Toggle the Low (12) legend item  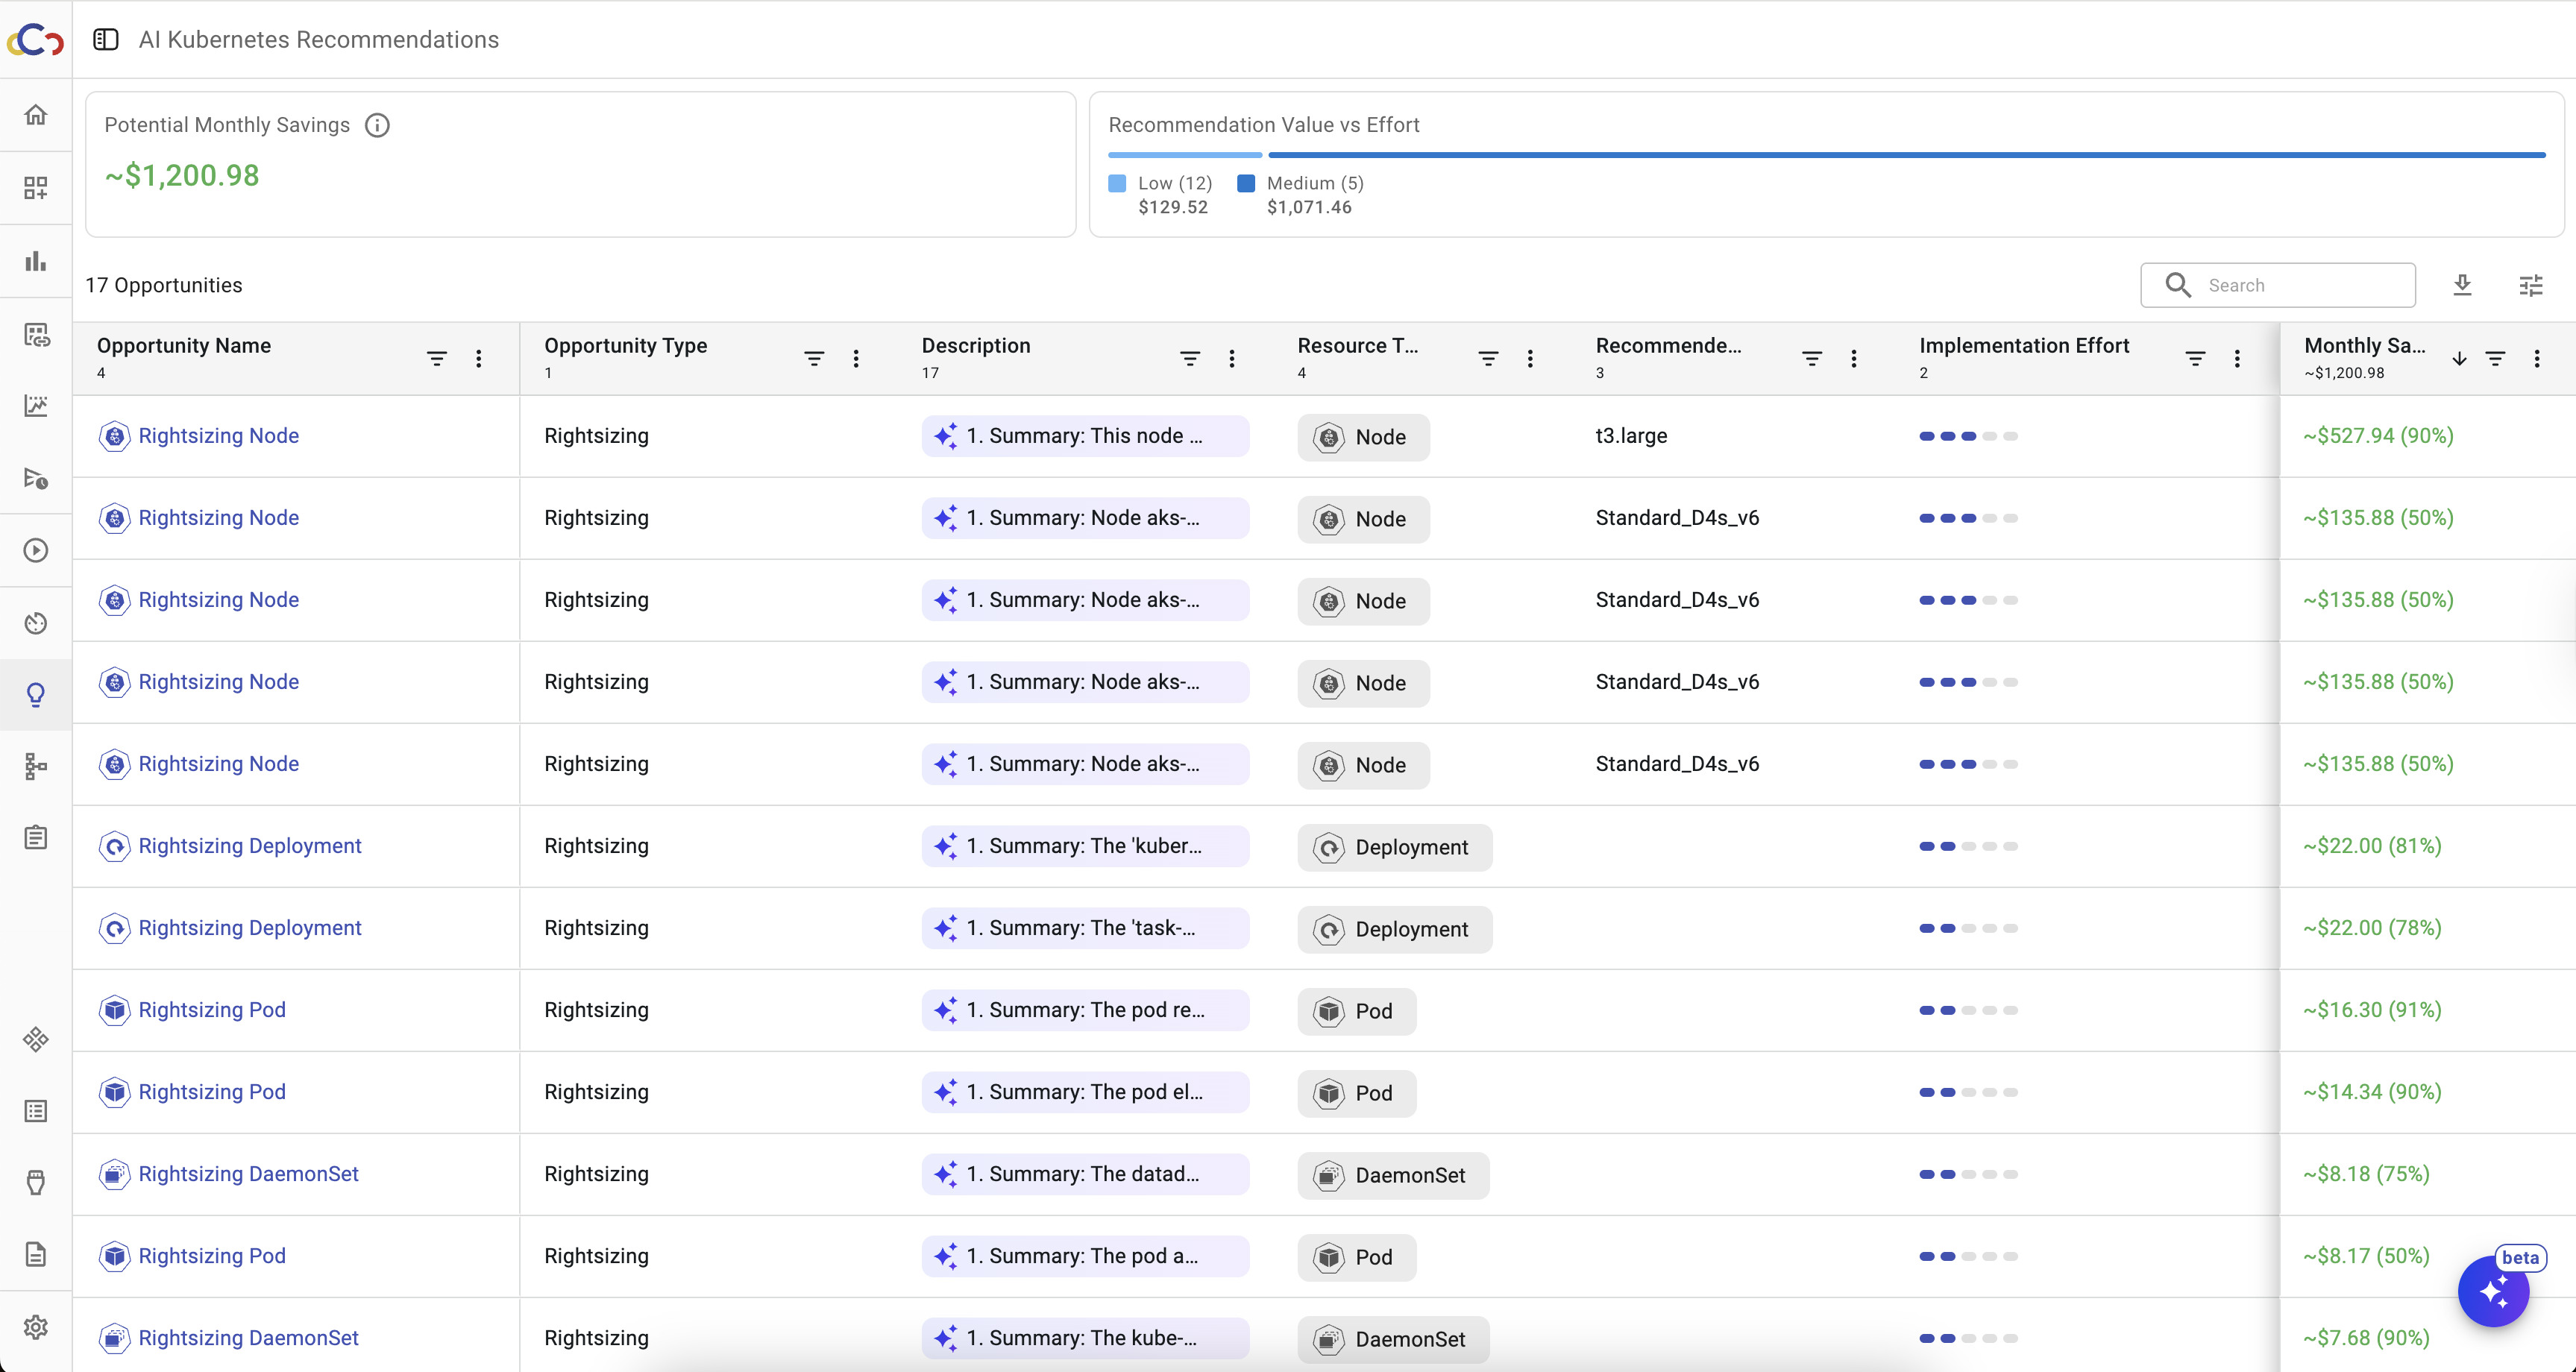[x=1174, y=183]
